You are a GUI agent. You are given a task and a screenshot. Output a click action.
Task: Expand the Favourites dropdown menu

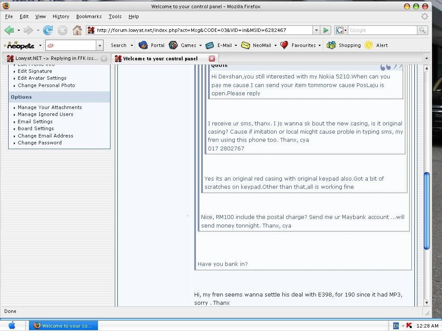coord(319,45)
